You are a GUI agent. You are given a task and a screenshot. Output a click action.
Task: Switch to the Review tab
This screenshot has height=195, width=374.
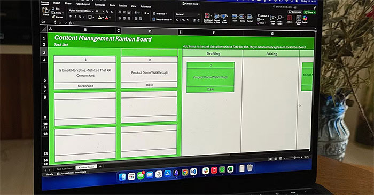[123, 5]
